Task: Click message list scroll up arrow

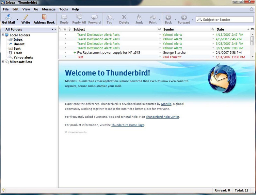Action: click(253, 34)
